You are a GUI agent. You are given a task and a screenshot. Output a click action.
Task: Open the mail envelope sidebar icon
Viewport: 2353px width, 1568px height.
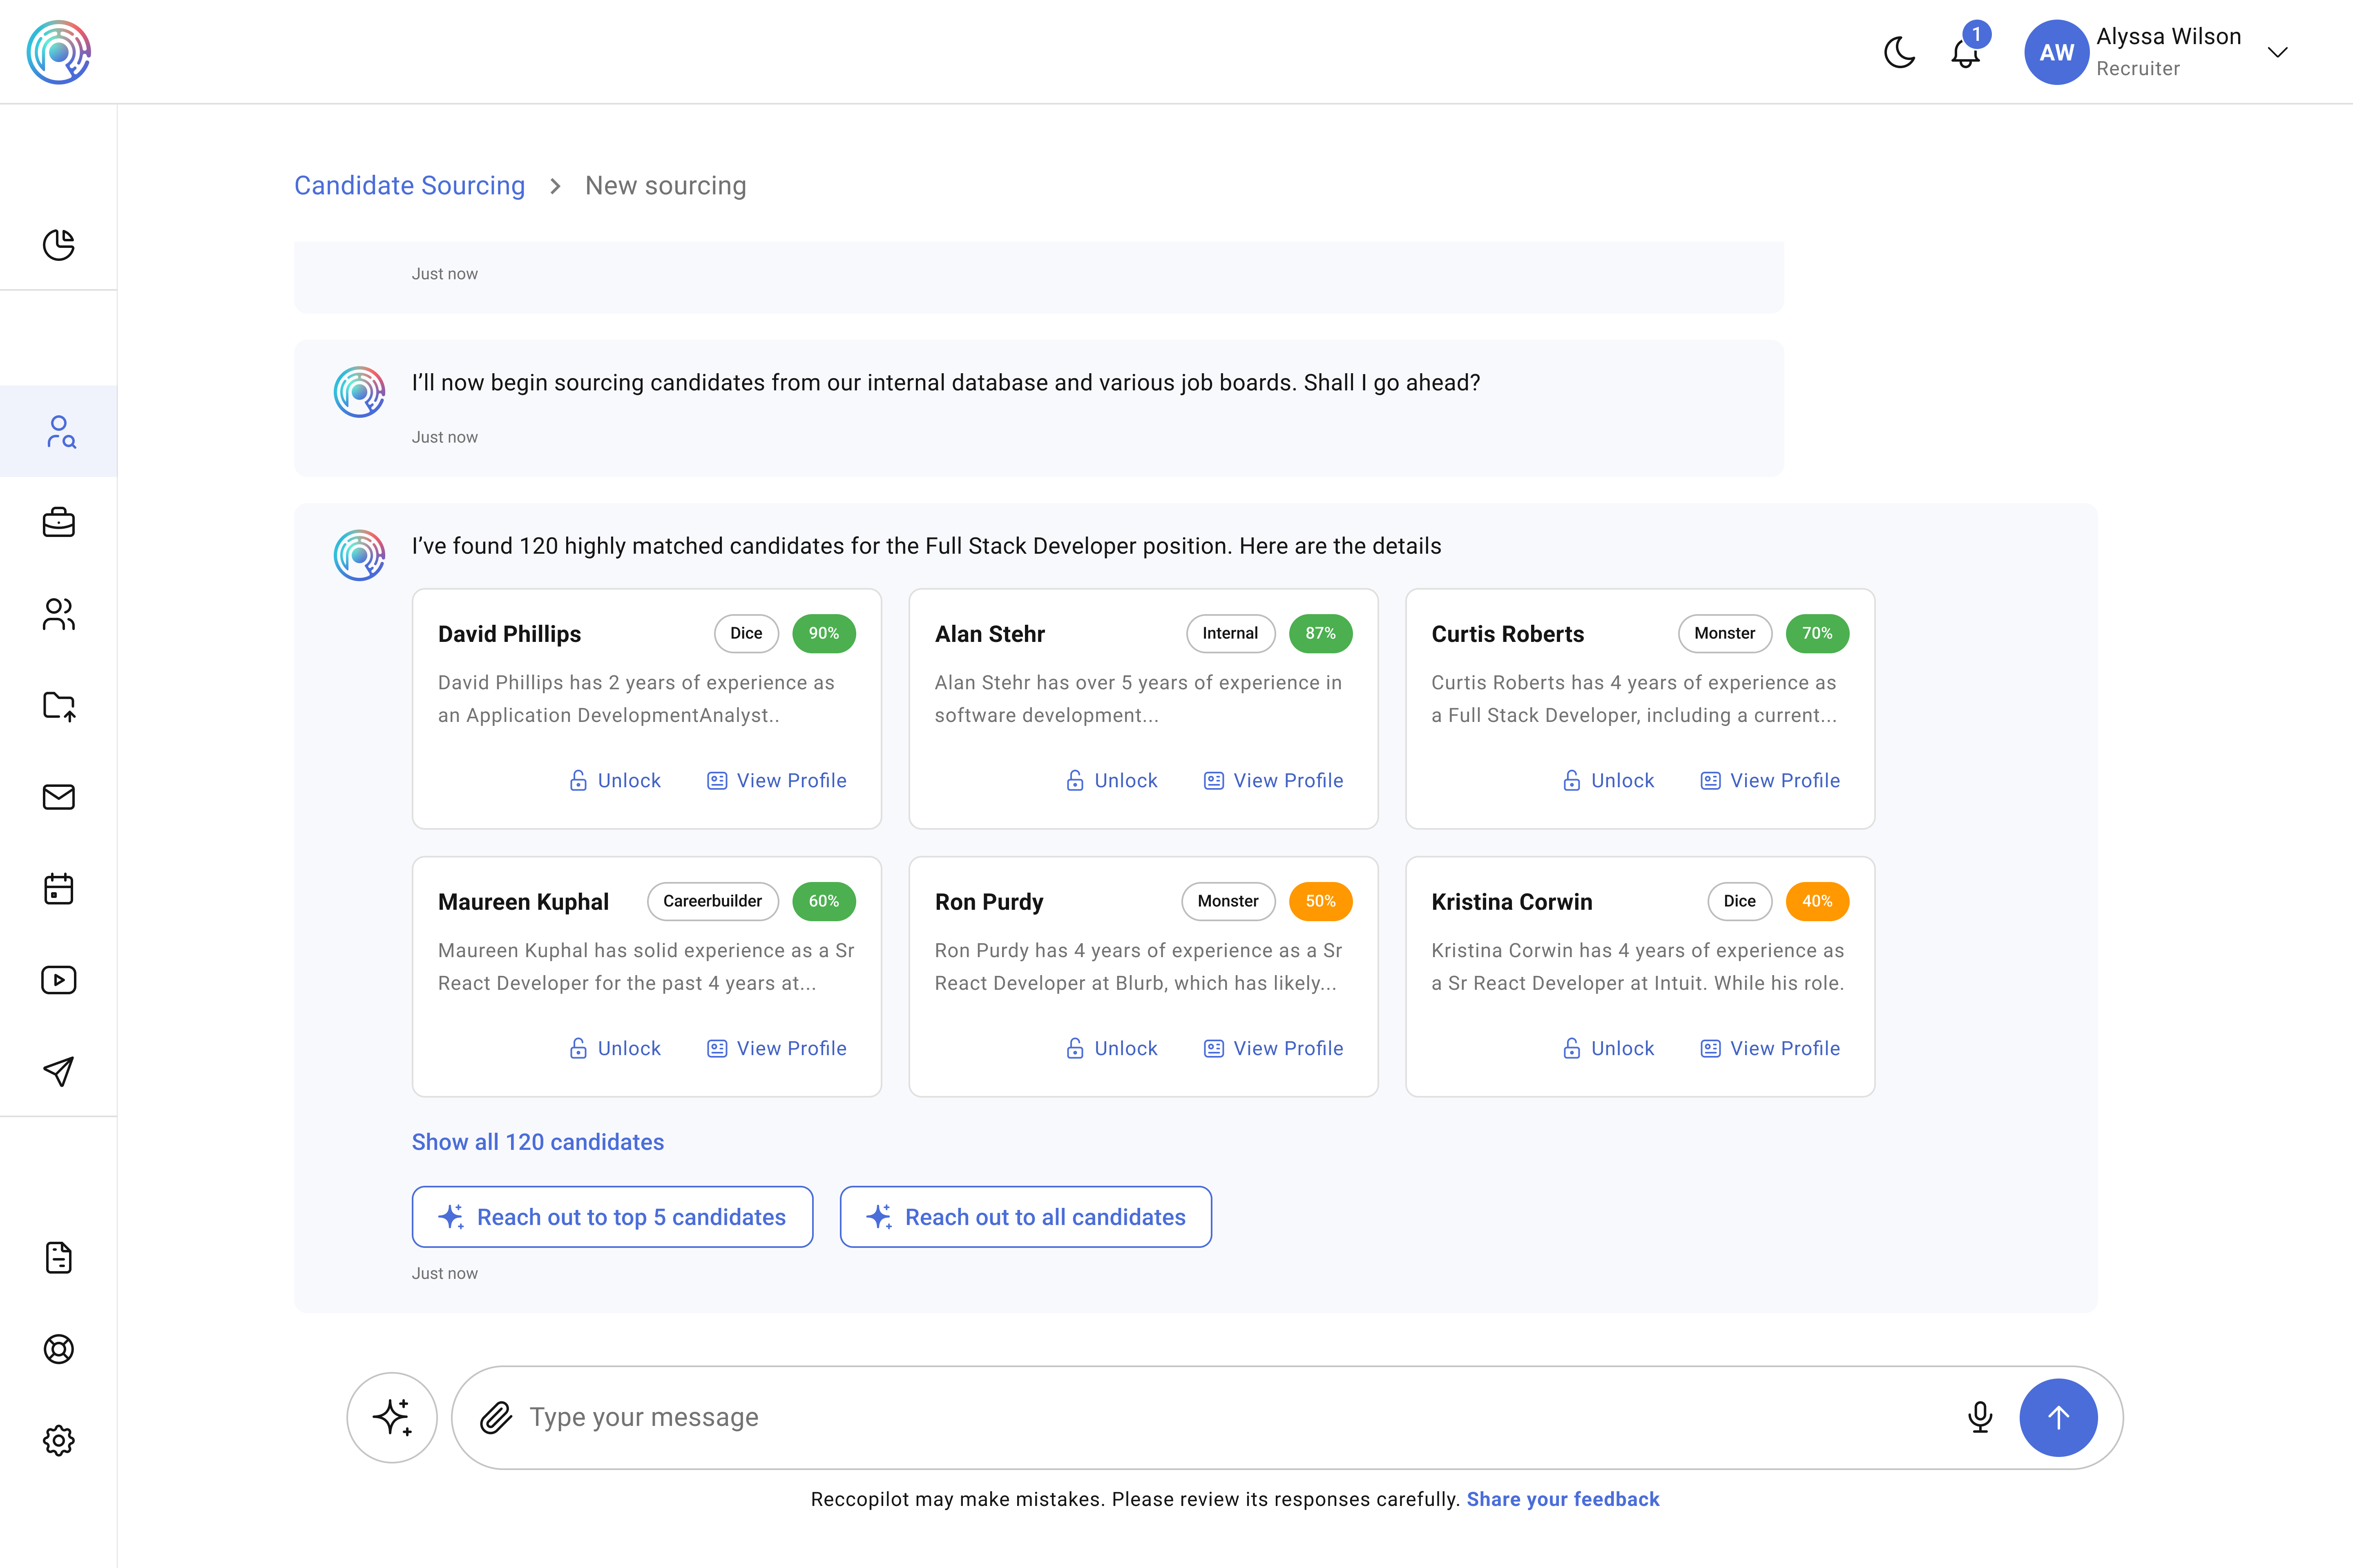(59, 797)
